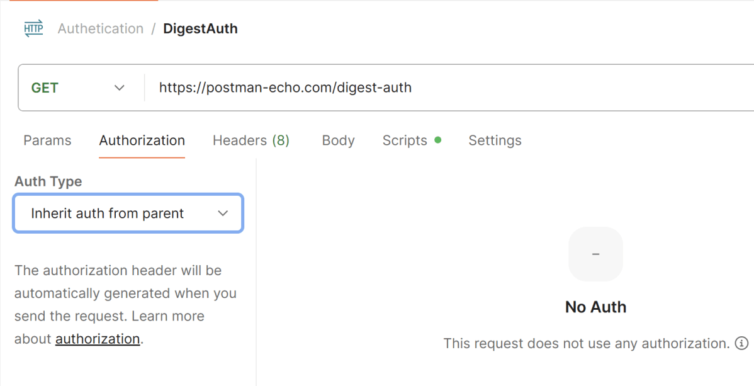Select the Authorization tab
The height and width of the screenshot is (386, 754).
[142, 140]
